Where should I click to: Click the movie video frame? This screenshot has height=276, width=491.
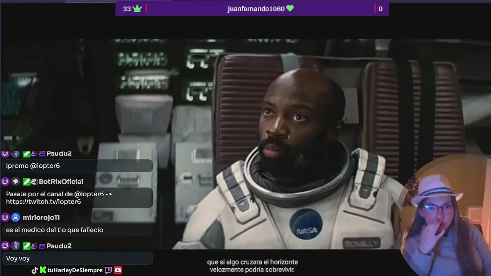click(x=245, y=144)
